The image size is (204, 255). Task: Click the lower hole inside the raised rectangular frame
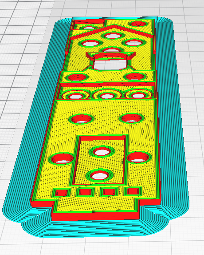click(99, 176)
